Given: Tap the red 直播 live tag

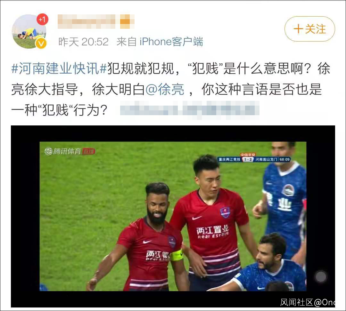Looking at the screenshot, I should click(89, 151).
